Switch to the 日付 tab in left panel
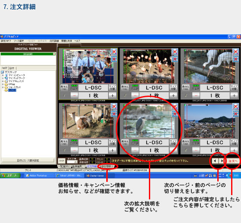The width and height of the screenshot is (241, 223). (12, 68)
